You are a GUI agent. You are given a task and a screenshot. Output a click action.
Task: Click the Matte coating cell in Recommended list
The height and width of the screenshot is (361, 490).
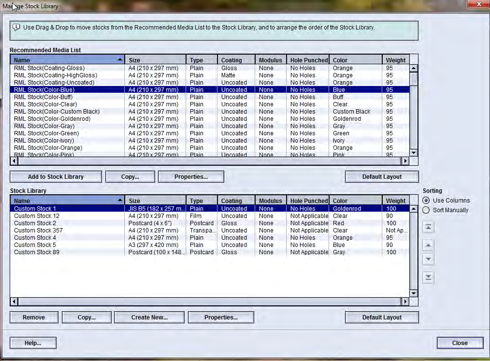pyautogui.click(x=236, y=75)
